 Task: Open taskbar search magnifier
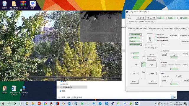[9, 103]
